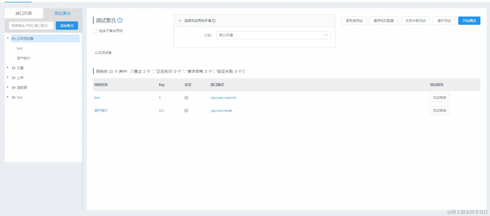Viewport: 490px width, 216px height.
Task: Open the /ap/user/userinfo path link
Action: point(223,98)
